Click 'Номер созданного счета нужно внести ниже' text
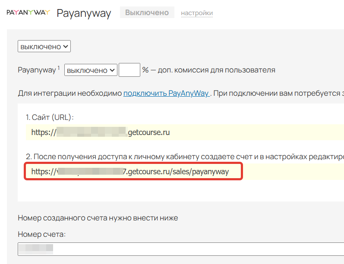 pyautogui.click(x=98, y=218)
